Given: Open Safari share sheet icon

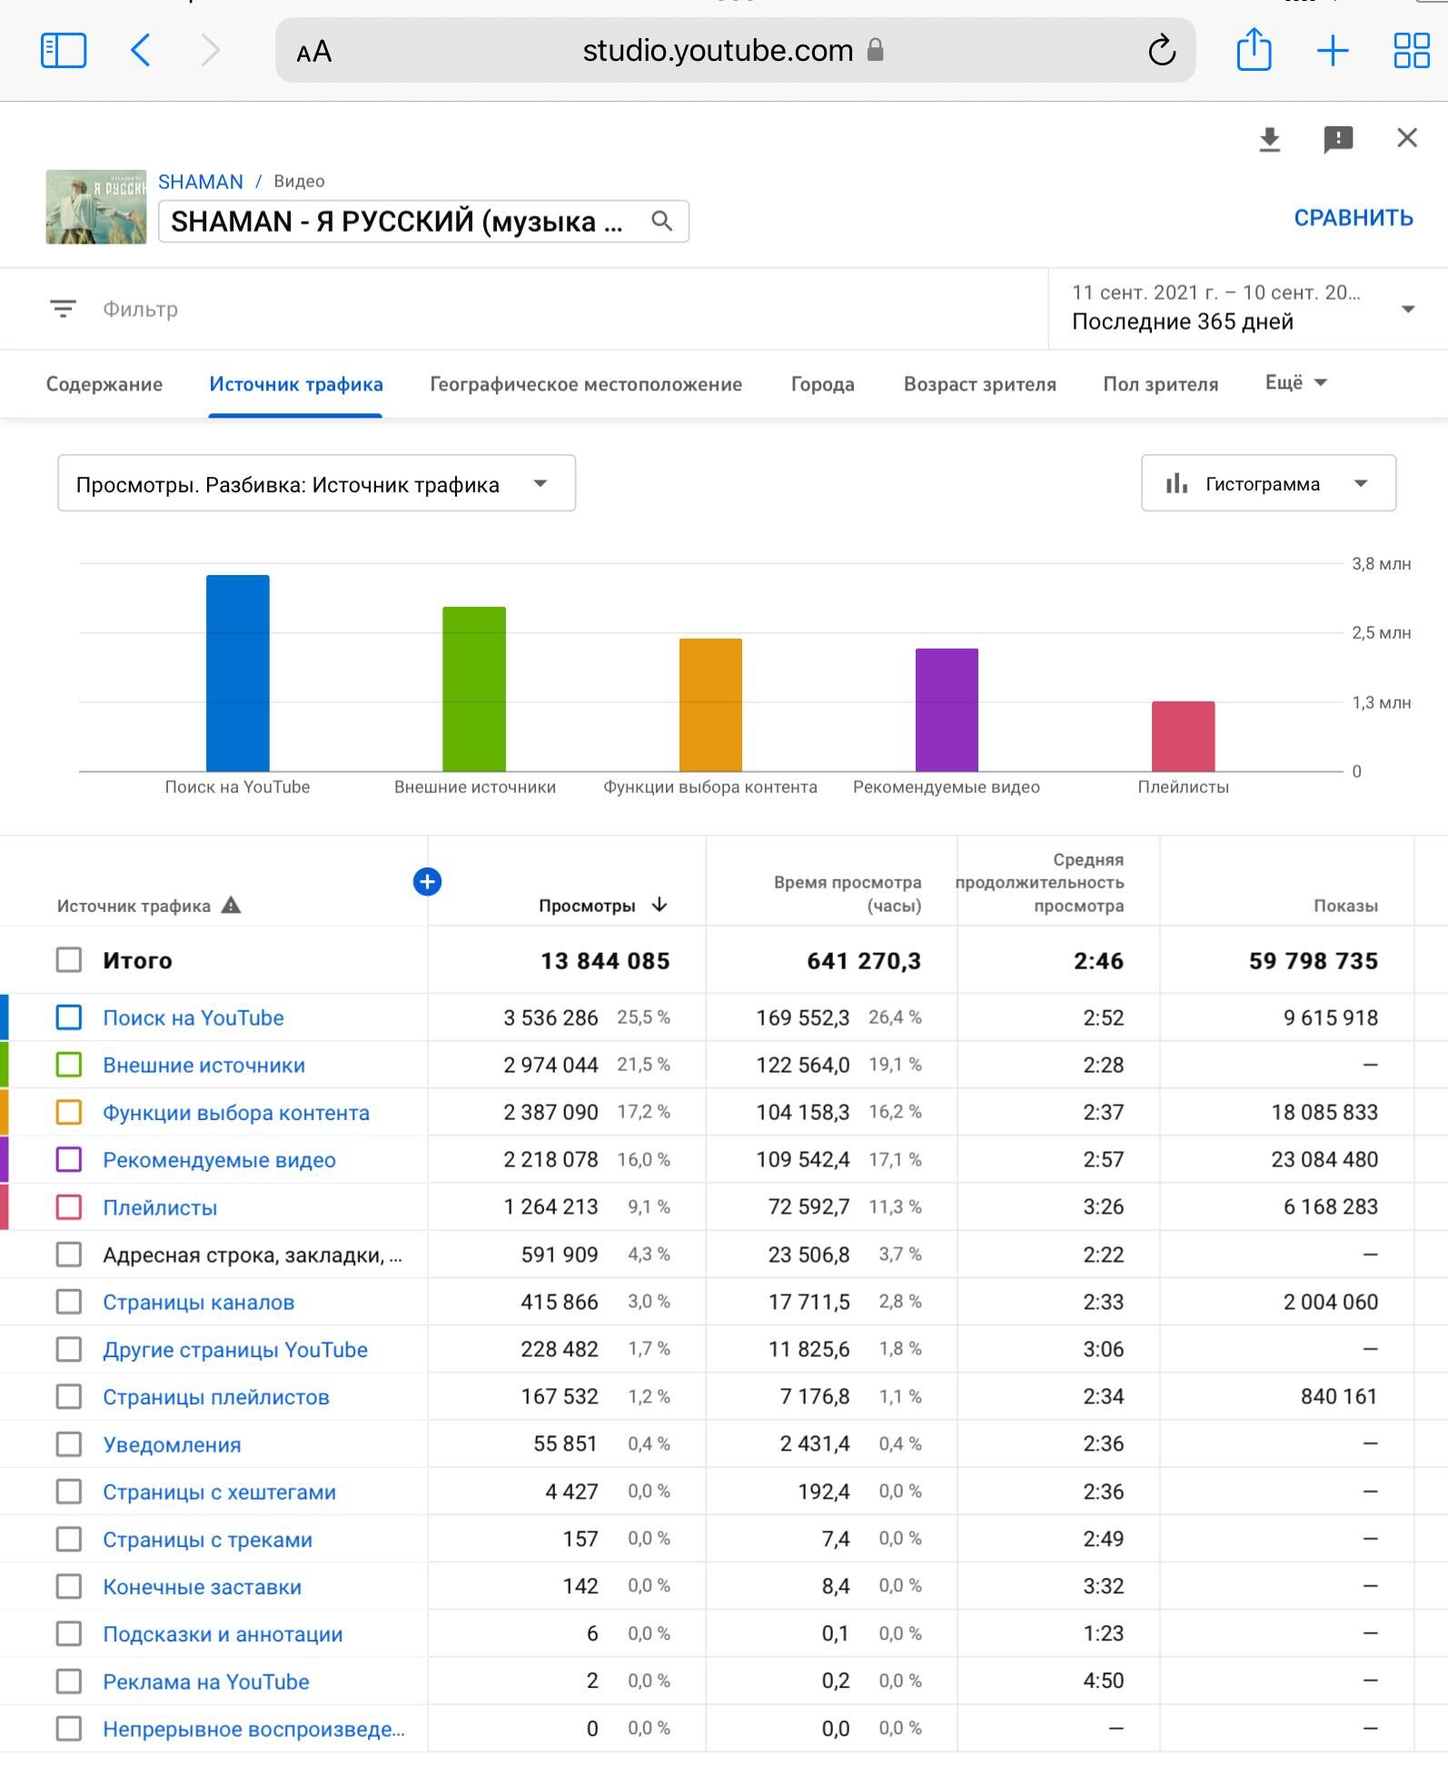Looking at the screenshot, I should point(1254,49).
